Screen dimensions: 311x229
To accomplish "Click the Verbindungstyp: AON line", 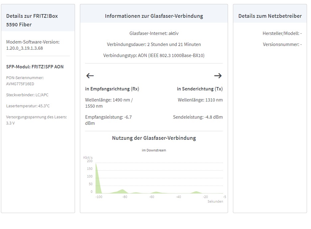I will [x=154, y=55].
